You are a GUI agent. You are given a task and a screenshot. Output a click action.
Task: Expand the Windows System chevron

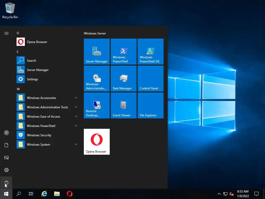click(76, 144)
